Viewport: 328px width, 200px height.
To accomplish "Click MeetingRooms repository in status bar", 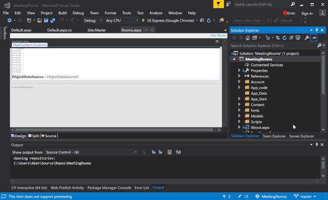I will pyautogui.click(x=271, y=196).
